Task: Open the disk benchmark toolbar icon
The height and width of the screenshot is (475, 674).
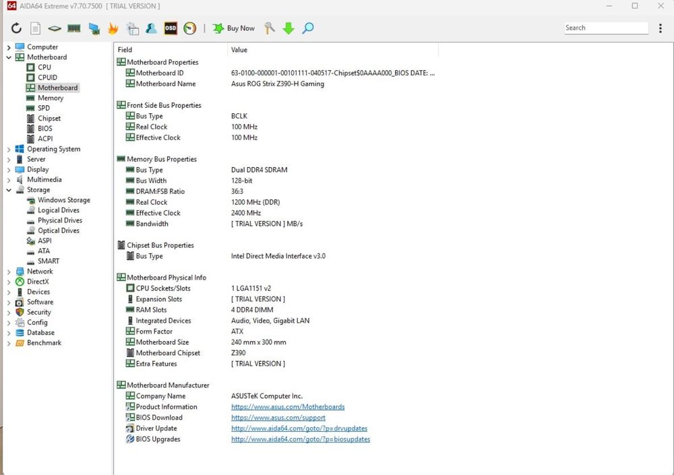Action: 55,28
